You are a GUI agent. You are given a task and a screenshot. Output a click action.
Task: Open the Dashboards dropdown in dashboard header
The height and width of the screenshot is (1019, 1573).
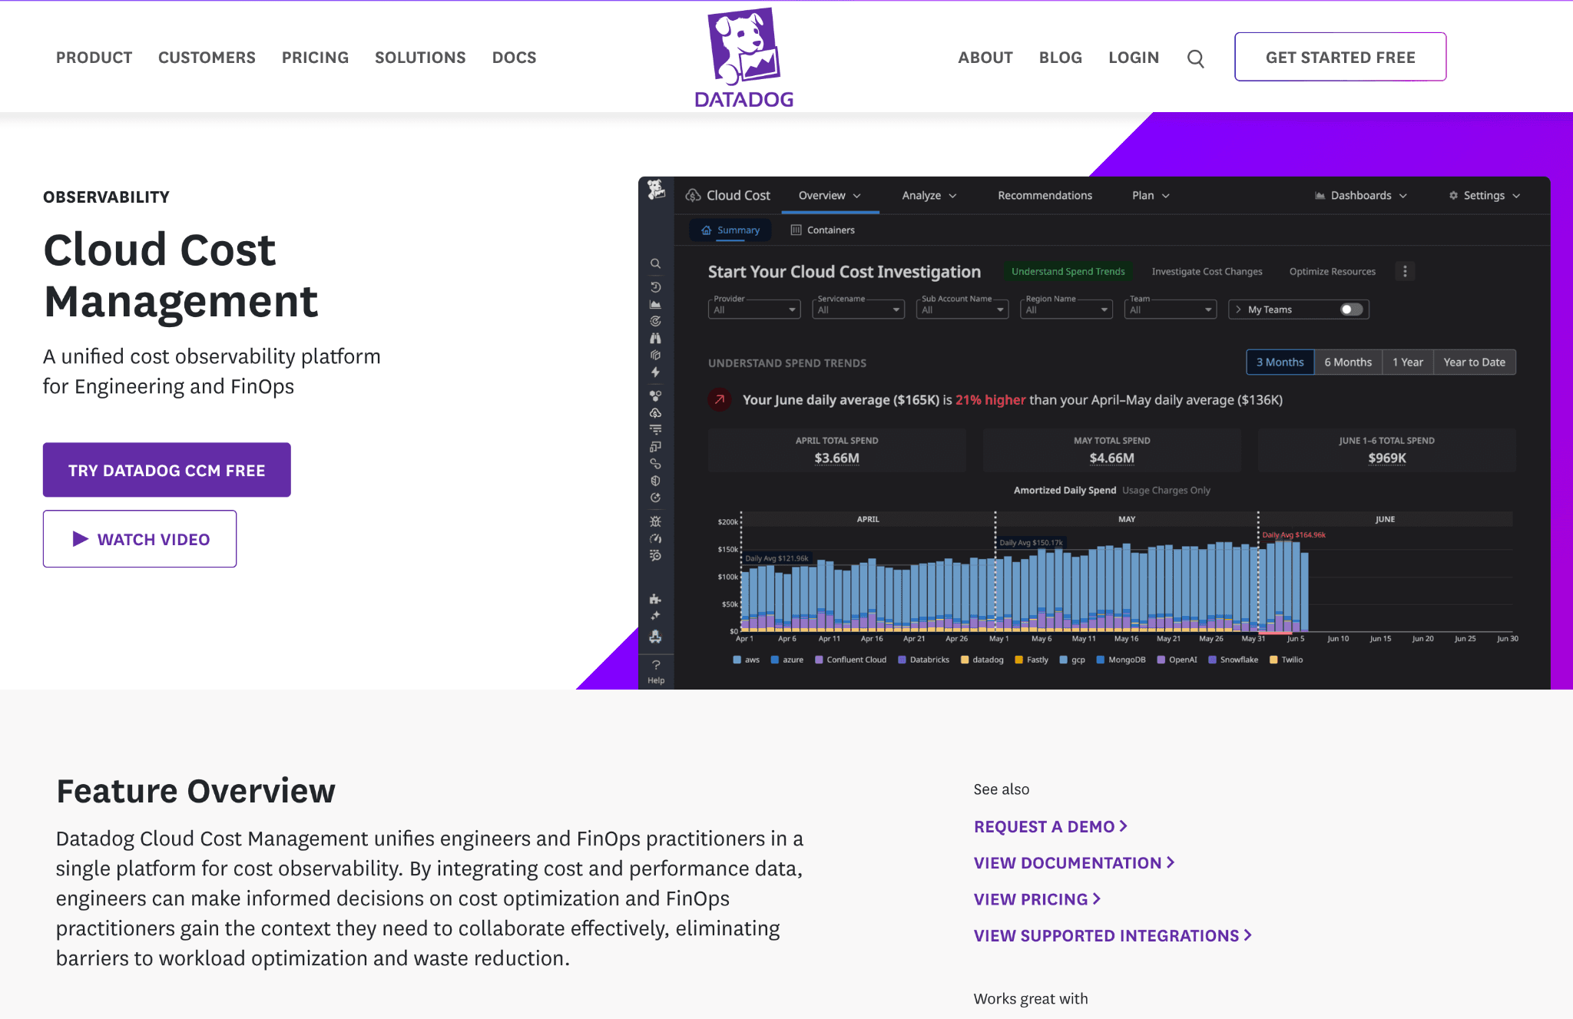tap(1361, 196)
